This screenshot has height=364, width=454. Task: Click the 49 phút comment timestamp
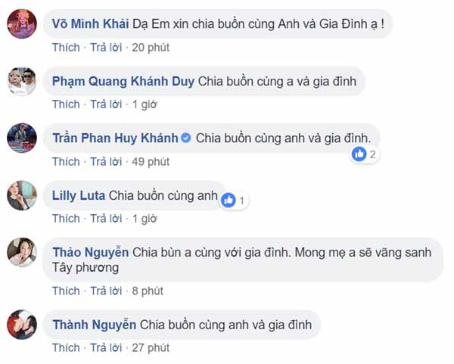151,161
